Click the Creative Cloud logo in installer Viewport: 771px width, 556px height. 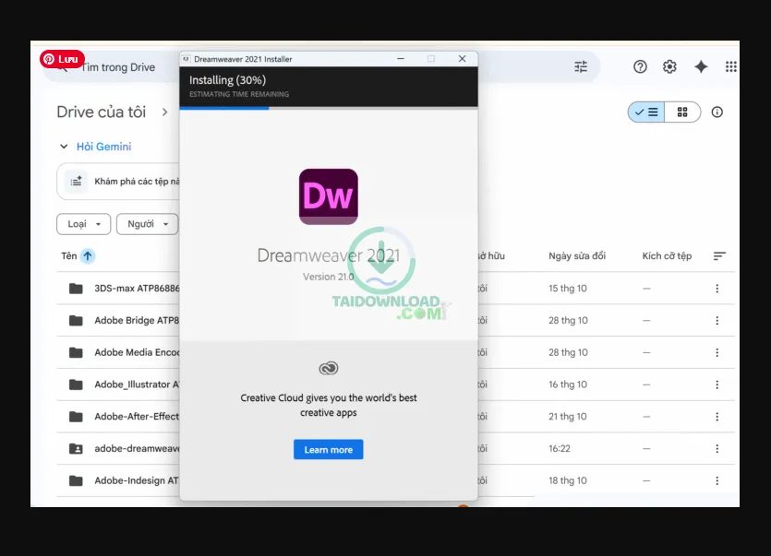(x=328, y=367)
